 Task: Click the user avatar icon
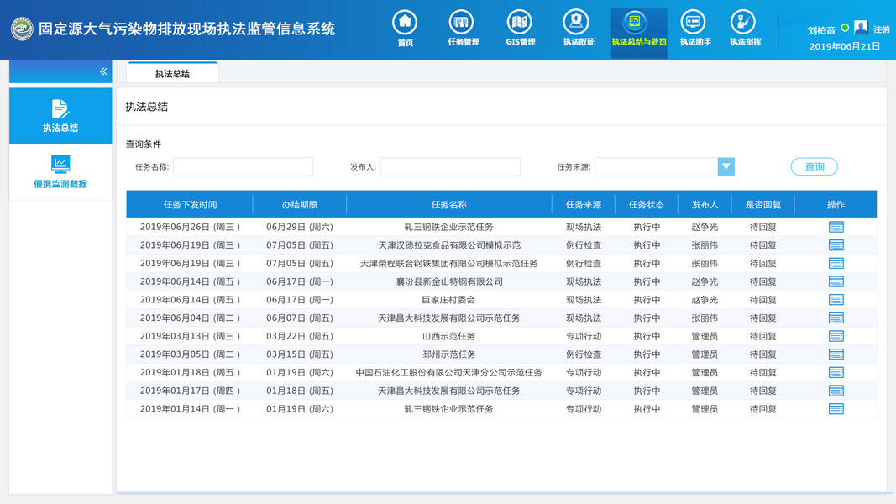coord(861,28)
